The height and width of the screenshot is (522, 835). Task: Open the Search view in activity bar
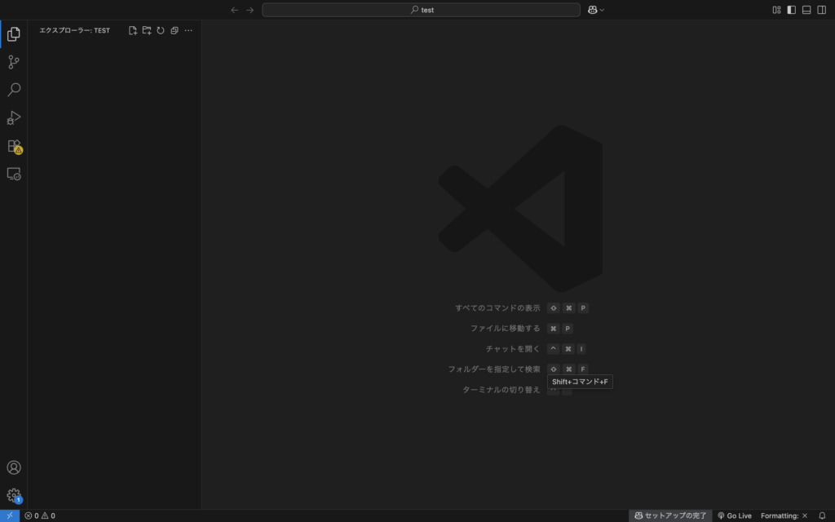(x=14, y=90)
